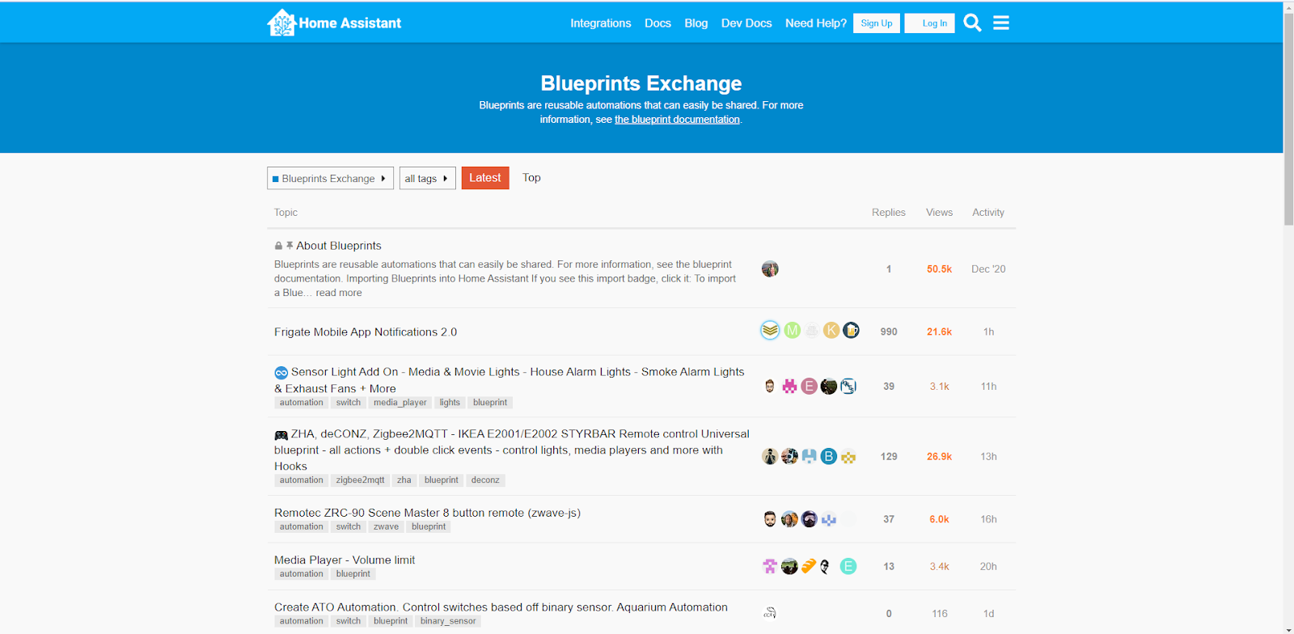Viewport: 1294px width, 634px height.
Task: Click blueprint tag under Sensor Light topic
Action: point(490,403)
